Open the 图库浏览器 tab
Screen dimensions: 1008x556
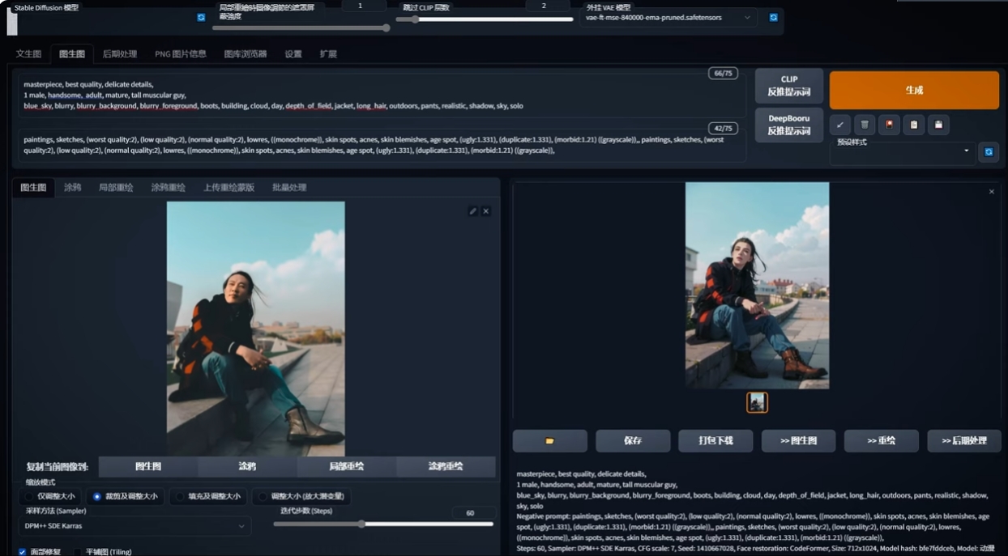(x=246, y=54)
